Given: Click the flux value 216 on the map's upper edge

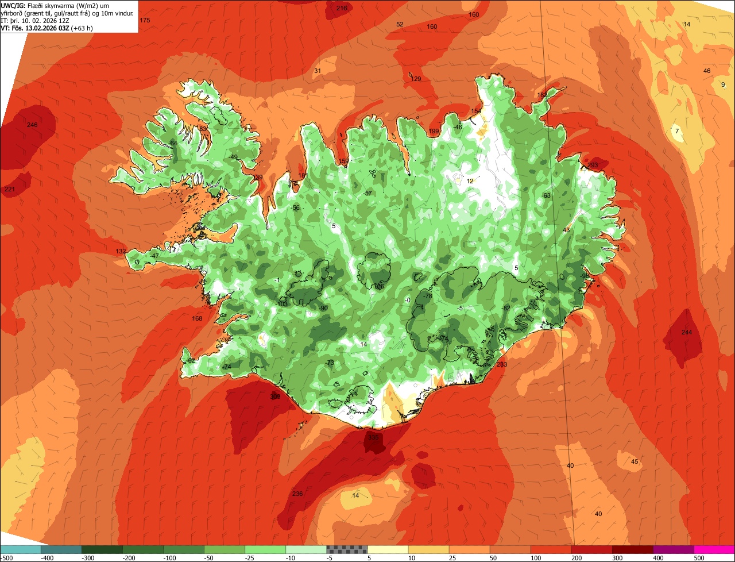Looking at the screenshot, I should tap(342, 8).
